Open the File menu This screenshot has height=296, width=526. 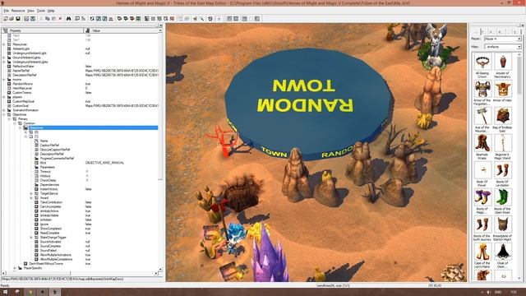coord(7,11)
